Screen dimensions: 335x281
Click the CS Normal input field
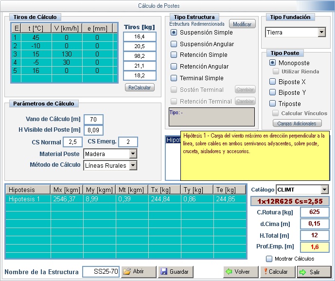point(72,142)
